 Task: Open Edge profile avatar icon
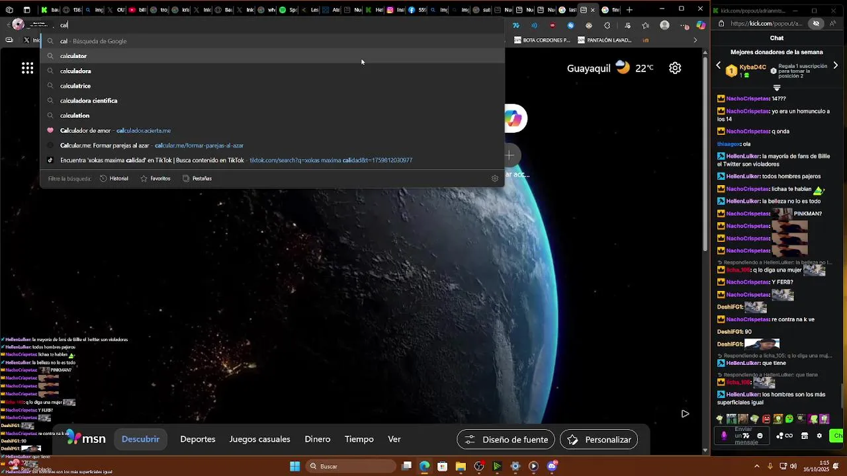(x=664, y=25)
